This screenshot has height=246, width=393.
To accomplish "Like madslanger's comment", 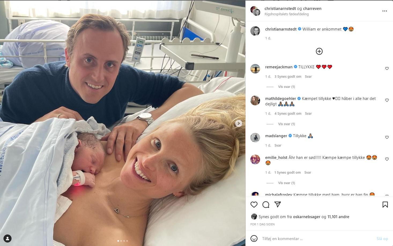I will click(x=387, y=137).
